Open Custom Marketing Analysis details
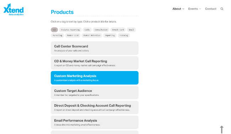Image resolution: width=231 pixels, height=134 pixels. tap(95, 78)
